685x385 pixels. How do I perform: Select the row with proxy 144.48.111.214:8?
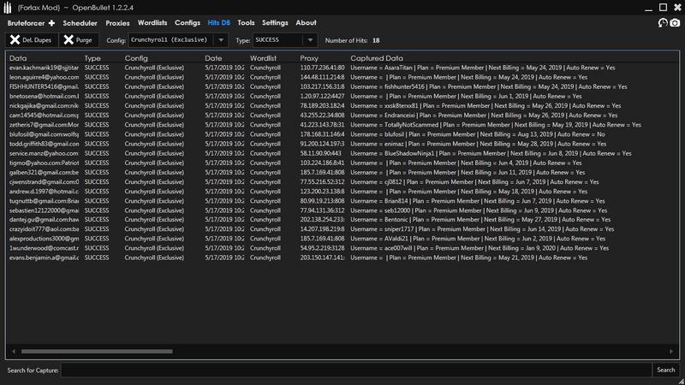coord(342,77)
